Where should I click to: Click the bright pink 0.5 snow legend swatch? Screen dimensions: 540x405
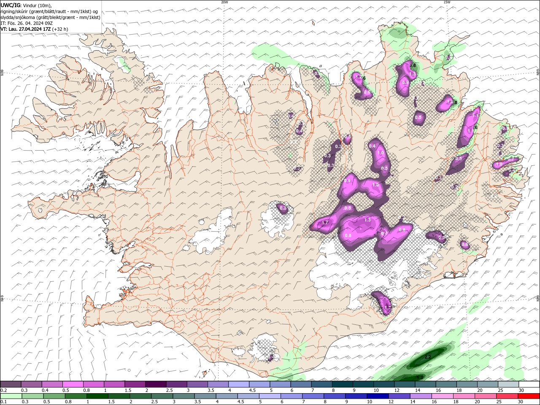coord(73,384)
